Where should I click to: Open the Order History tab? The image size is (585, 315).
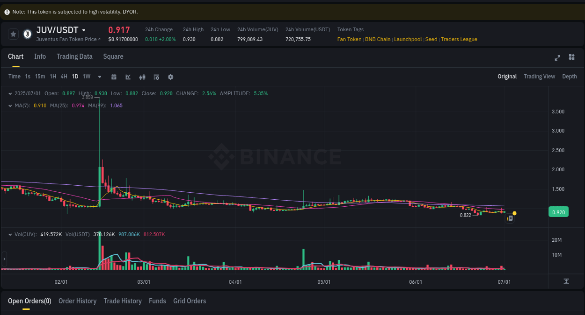[77, 301]
